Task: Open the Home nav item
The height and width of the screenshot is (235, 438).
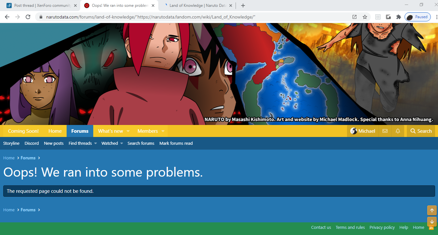Action: (x=55, y=131)
